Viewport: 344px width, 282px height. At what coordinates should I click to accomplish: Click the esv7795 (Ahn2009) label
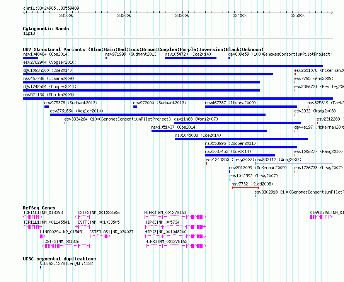pyautogui.click(x=314, y=78)
